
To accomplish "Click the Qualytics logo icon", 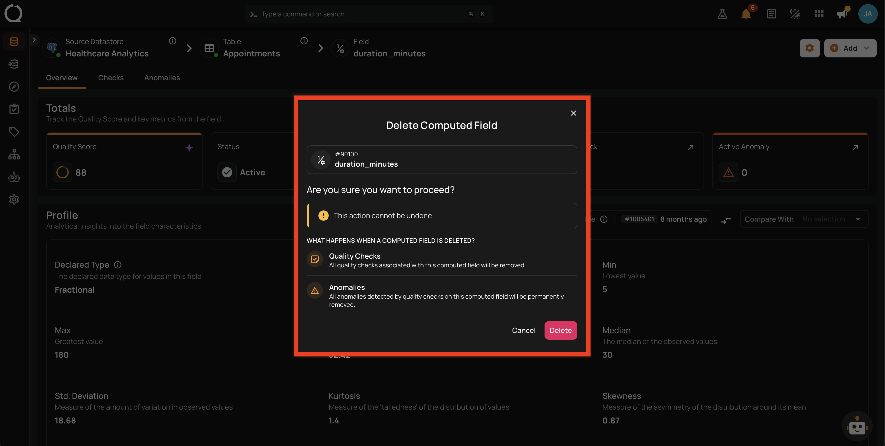I will [x=13, y=13].
